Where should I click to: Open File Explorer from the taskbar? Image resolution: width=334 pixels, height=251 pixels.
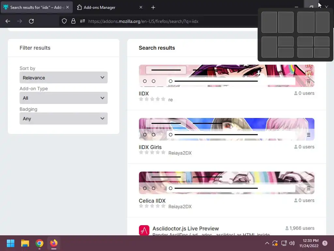coord(25,243)
